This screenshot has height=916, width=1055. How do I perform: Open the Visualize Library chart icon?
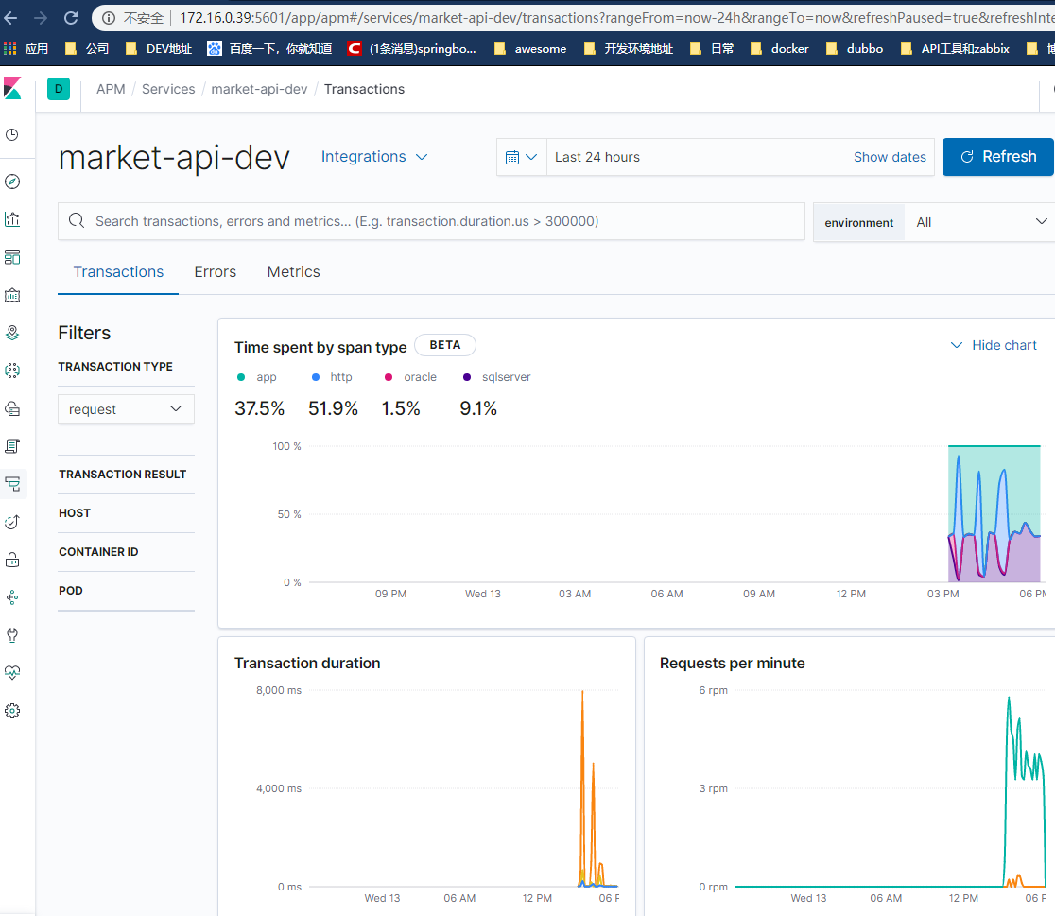(12, 219)
